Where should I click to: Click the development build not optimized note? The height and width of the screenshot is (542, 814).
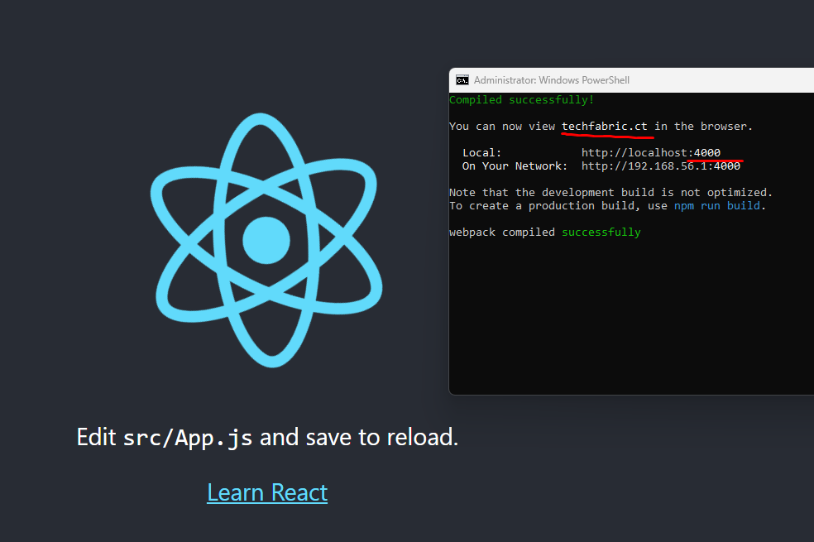click(611, 192)
